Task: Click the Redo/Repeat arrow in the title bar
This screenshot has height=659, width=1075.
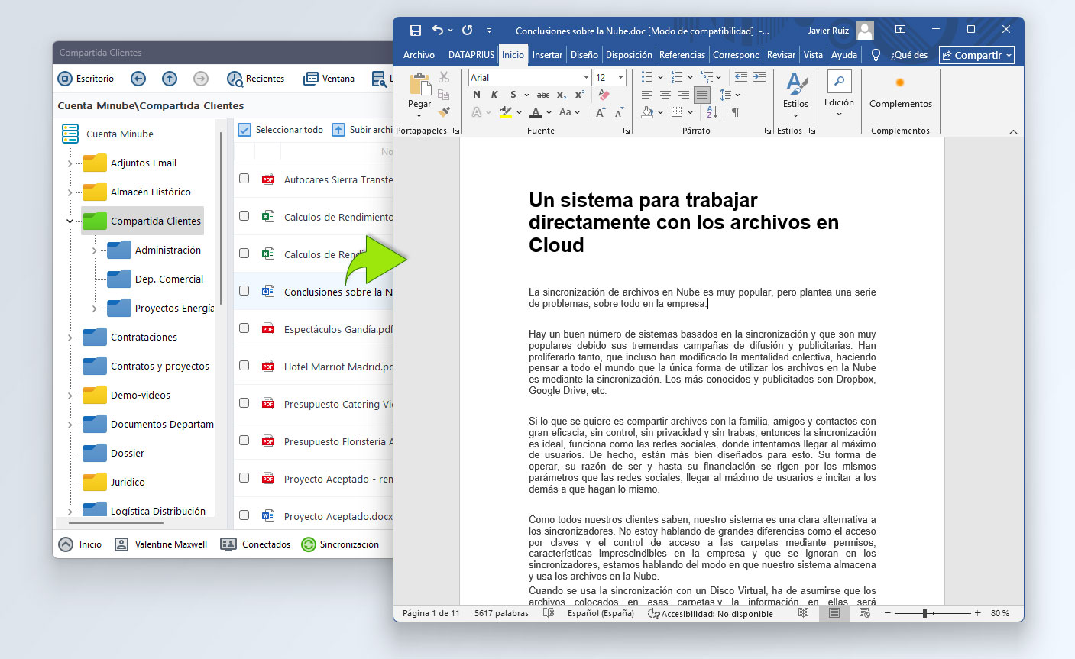Action: 467,31
